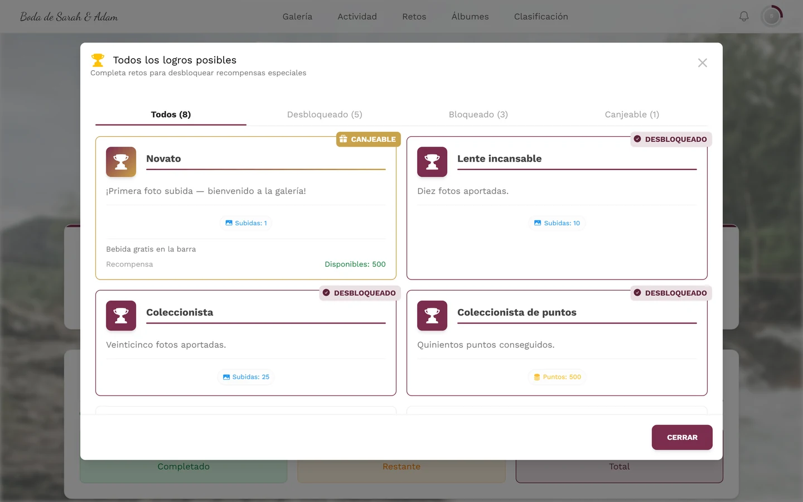This screenshot has height=502, width=803.
Task: Click checkmark icon on Coleccionista de puntos badge
Action: click(637, 292)
